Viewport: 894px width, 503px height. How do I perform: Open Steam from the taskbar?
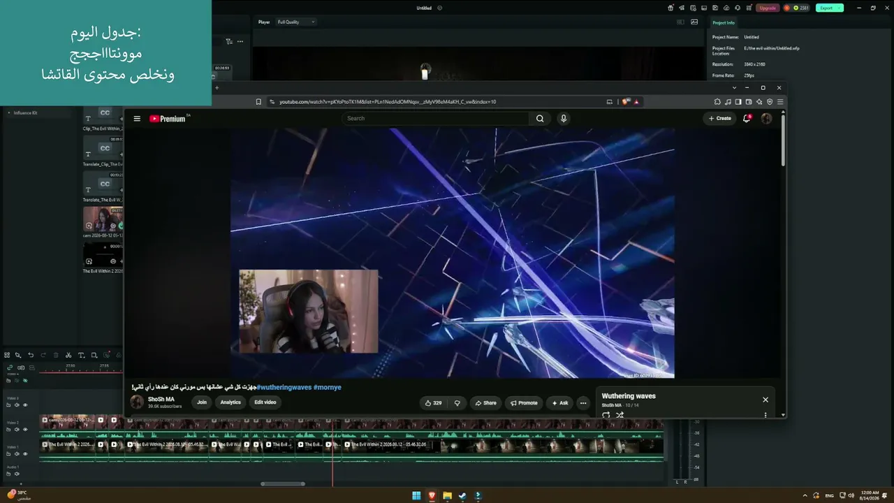(x=462, y=496)
